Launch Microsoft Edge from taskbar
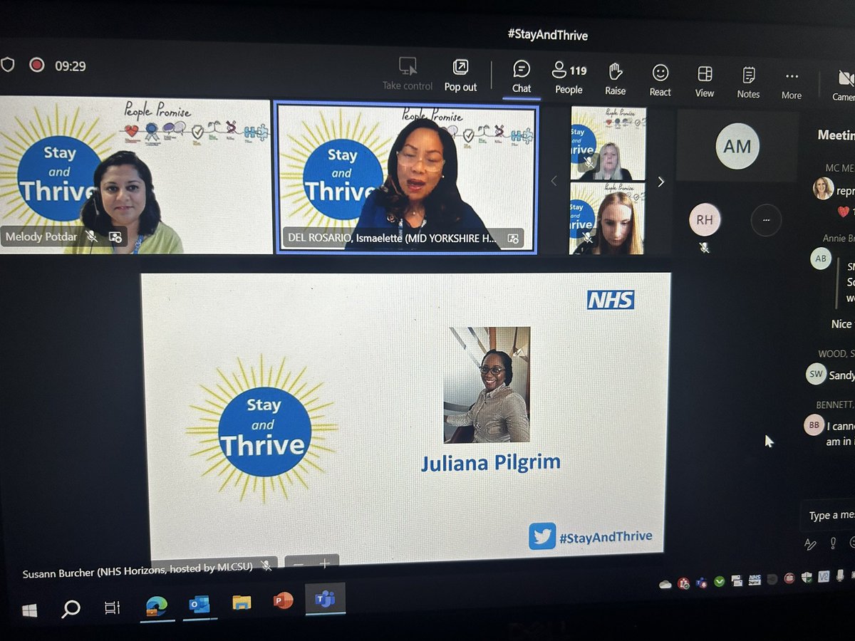855x641 pixels. (x=156, y=605)
